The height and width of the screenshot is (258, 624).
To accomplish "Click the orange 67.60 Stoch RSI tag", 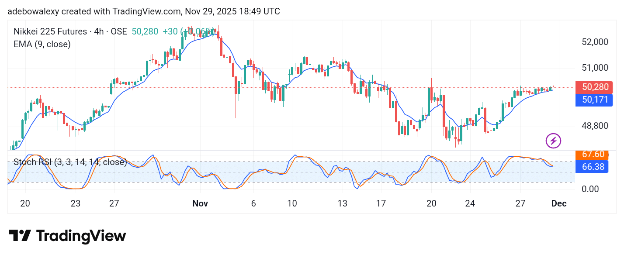I will click(592, 155).
